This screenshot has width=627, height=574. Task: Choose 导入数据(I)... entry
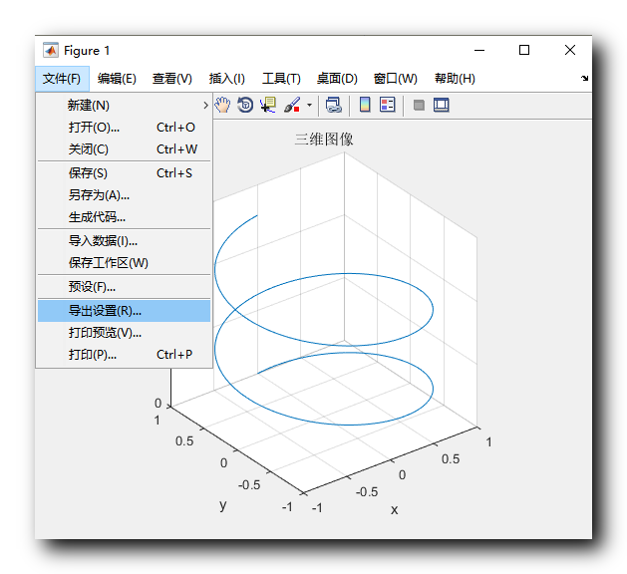pyautogui.click(x=124, y=241)
